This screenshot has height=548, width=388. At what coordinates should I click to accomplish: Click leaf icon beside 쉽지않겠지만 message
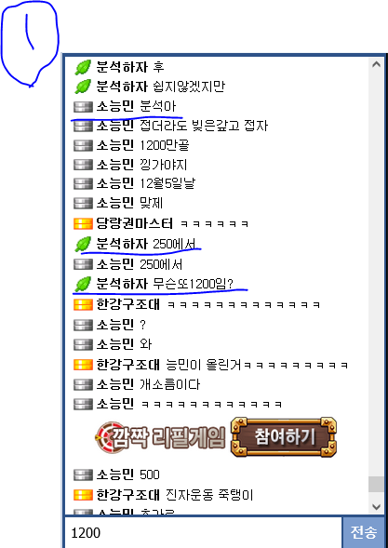click(83, 87)
